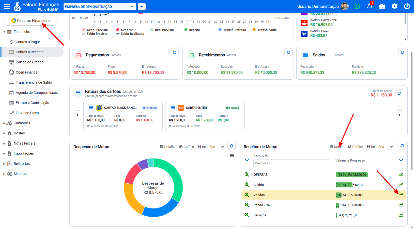Refresh the Receitas de Março panel
The image size is (414, 229).
tap(402, 146)
